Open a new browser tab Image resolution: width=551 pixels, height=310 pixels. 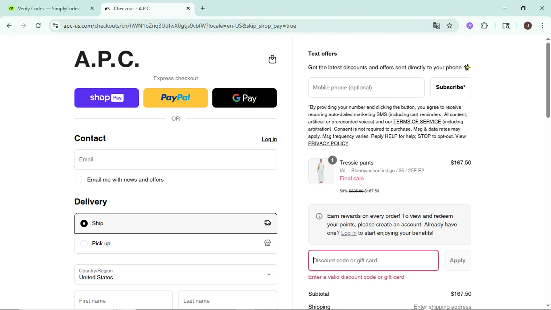(x=203, y=8)
